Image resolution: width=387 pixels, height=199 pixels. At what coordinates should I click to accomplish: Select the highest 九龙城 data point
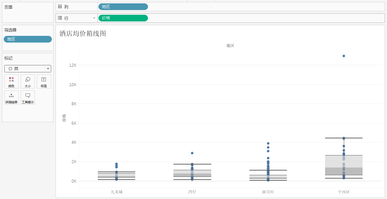tap(117, 164)
